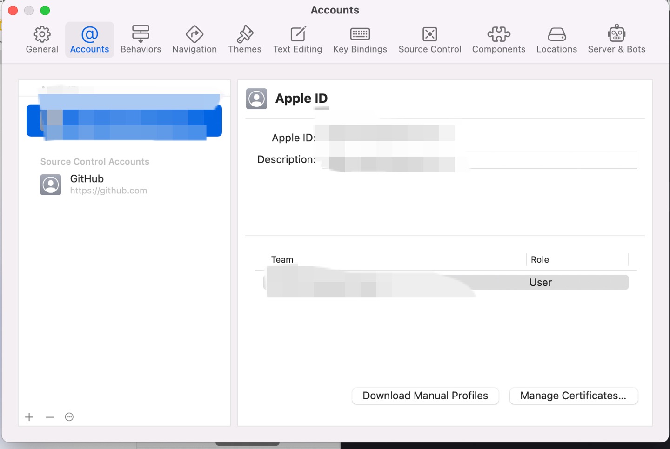Select the GitHub source control account
Screen dimensions: 670x449
124,185
